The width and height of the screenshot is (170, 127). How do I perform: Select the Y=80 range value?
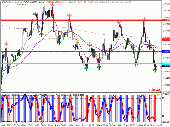click(x=96, y=2)
